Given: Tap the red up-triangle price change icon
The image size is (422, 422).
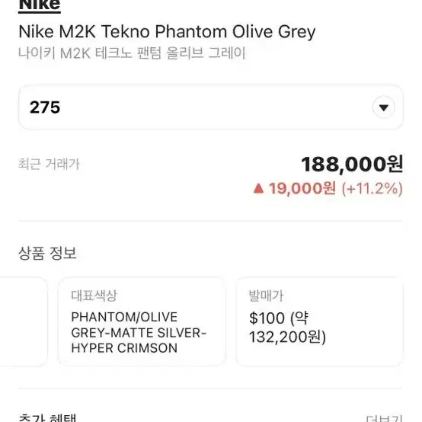Looking at the screenshot, I should 258,188.
